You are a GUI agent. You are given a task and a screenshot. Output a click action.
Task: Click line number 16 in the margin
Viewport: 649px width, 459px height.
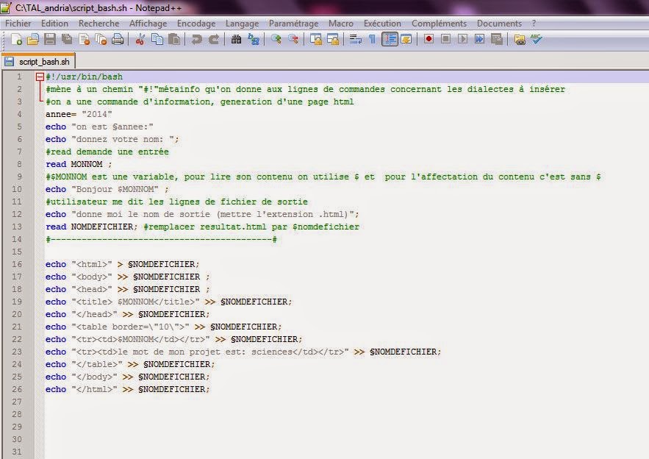pos(17,264)
